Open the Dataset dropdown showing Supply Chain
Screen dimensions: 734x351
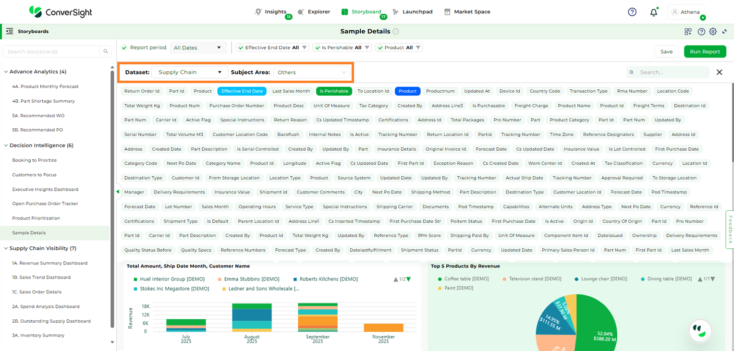pos(189,72)
